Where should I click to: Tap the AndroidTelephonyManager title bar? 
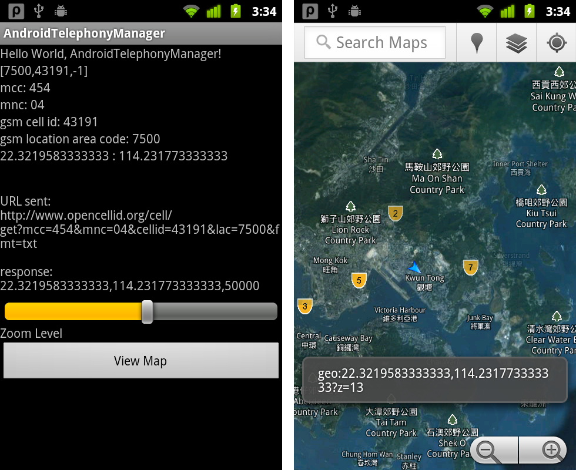pyautogui.click(x=141, y=33)
